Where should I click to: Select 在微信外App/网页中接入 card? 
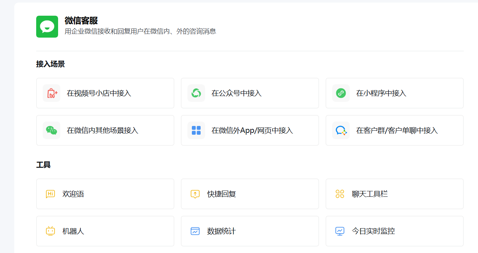click(x=250, y=130)
